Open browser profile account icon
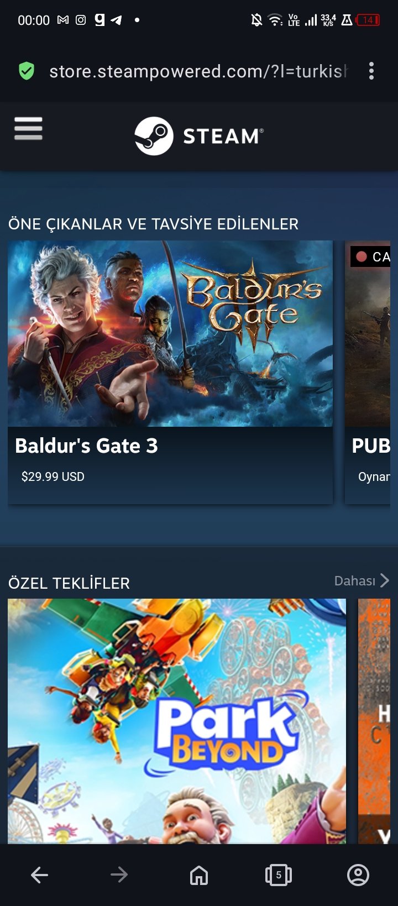 tap(358, 874)
